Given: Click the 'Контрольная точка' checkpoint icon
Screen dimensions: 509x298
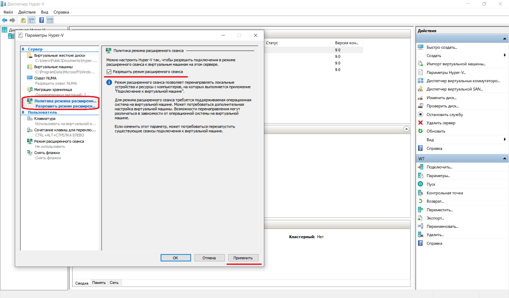Looking at the screenshot, I should [421, 193].
